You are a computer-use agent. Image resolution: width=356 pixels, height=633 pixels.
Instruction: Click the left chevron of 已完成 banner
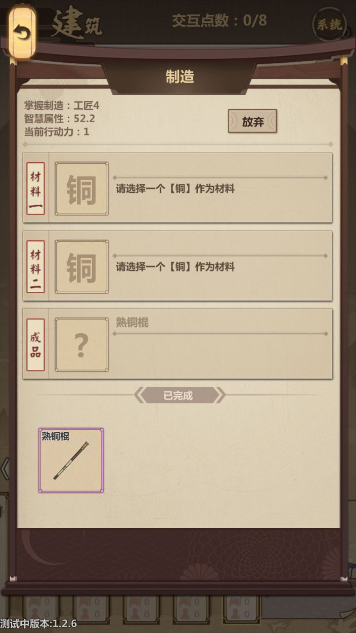click(139, 395)
